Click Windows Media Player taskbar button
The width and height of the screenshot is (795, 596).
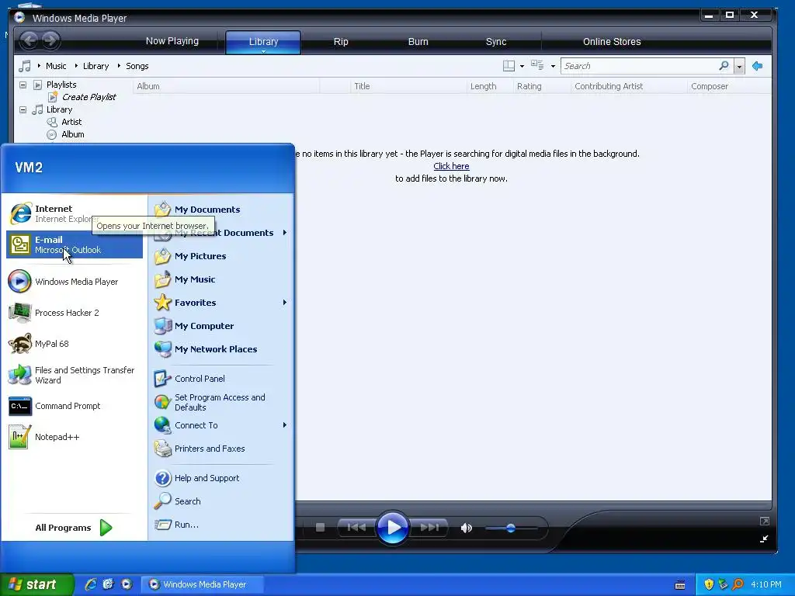203,584
